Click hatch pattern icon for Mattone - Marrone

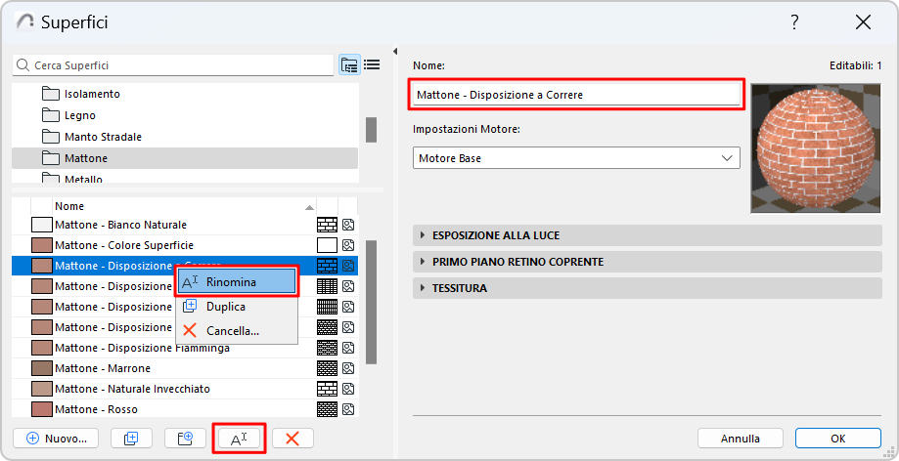coord(328,368)
